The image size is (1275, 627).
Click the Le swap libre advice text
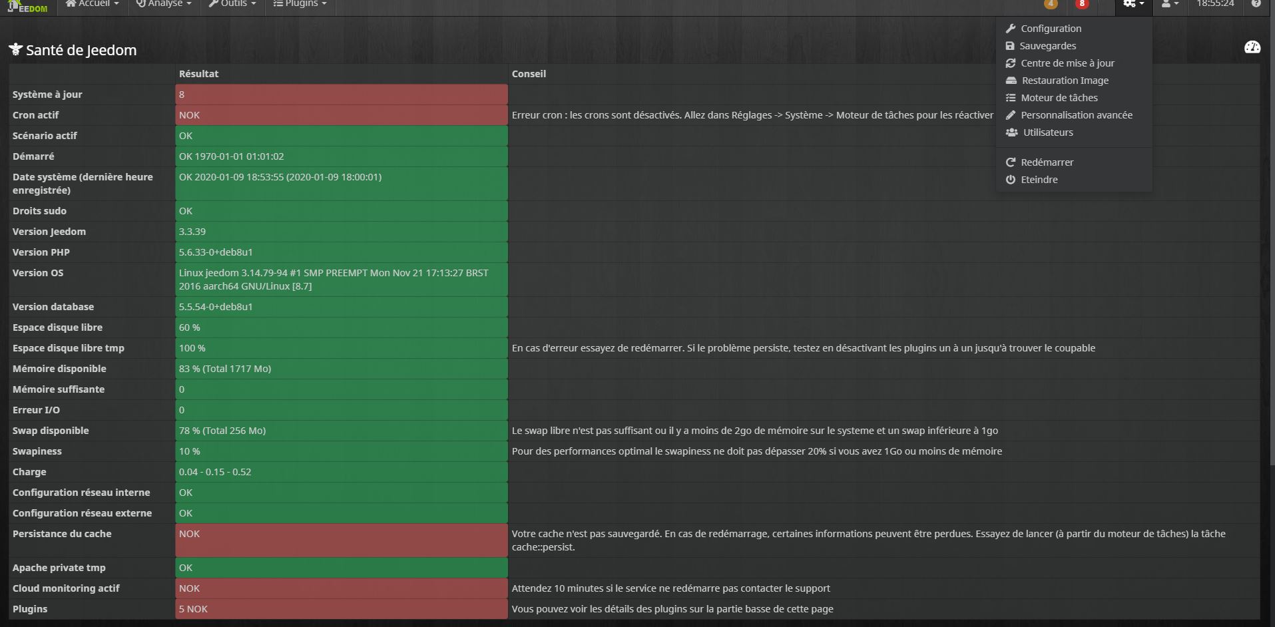[754, 431]
